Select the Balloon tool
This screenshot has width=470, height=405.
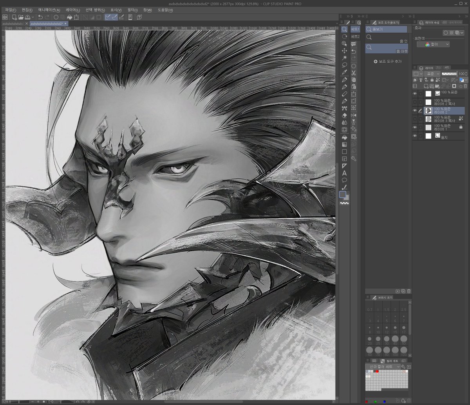click(344, 180)
